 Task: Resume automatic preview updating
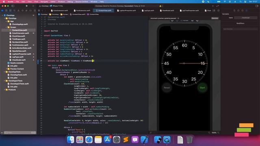click(x=215, y=18)
